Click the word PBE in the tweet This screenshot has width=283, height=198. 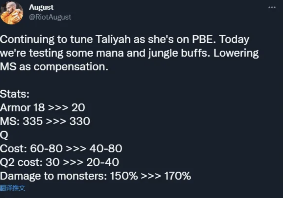[x=204, y=39]
